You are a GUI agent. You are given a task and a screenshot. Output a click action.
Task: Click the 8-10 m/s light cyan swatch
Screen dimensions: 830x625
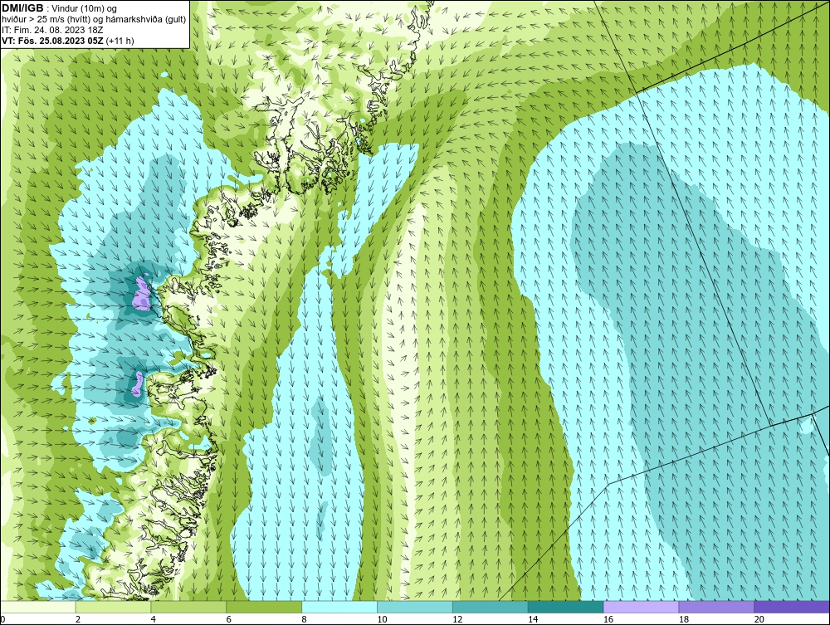pos(339,607)
